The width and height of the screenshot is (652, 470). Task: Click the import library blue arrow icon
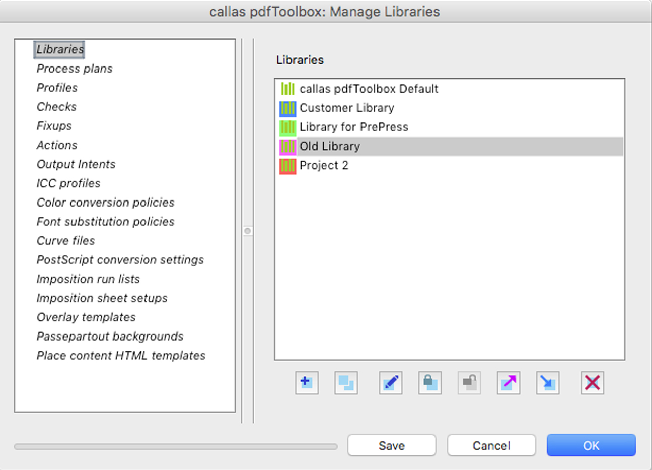pos(548,383)
